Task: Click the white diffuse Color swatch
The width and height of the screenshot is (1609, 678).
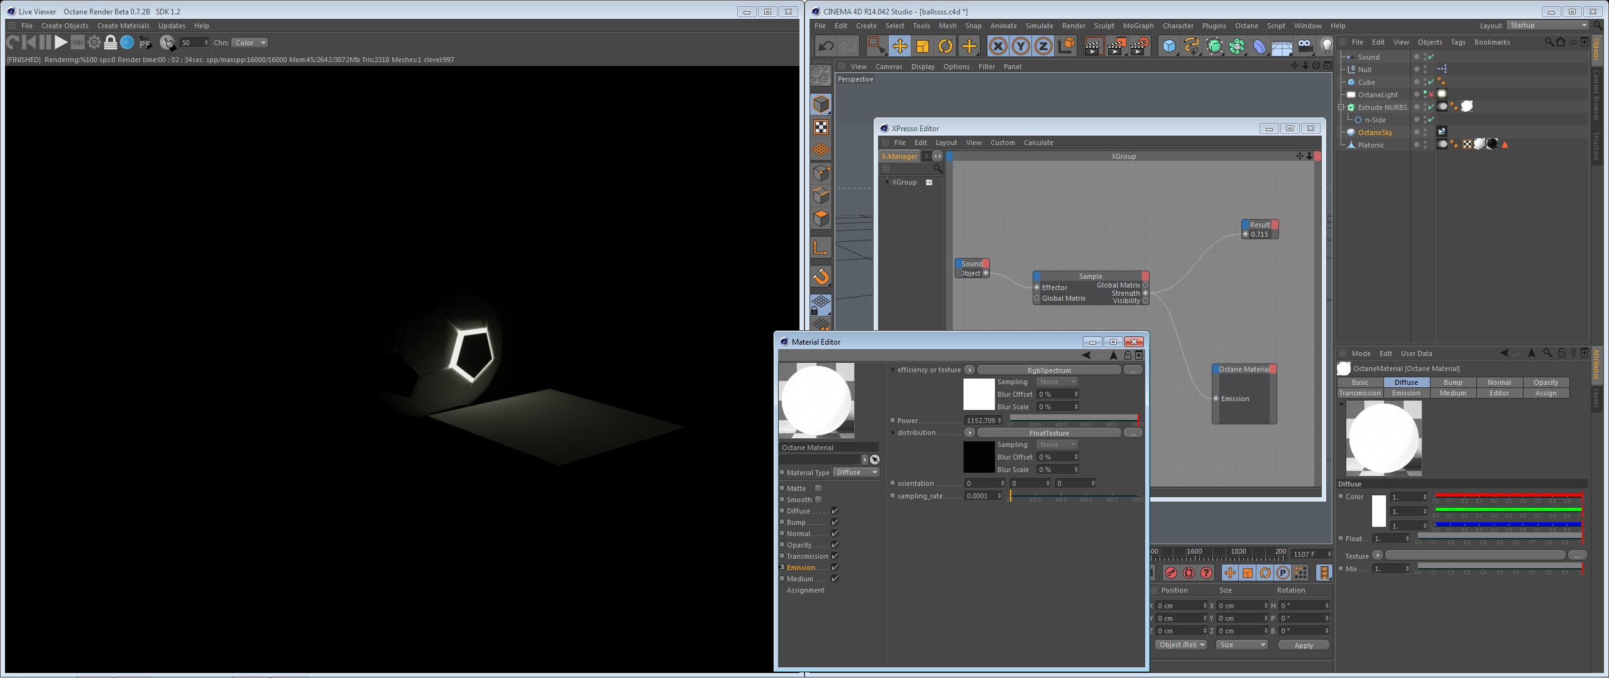Action: click(1378, 511)
